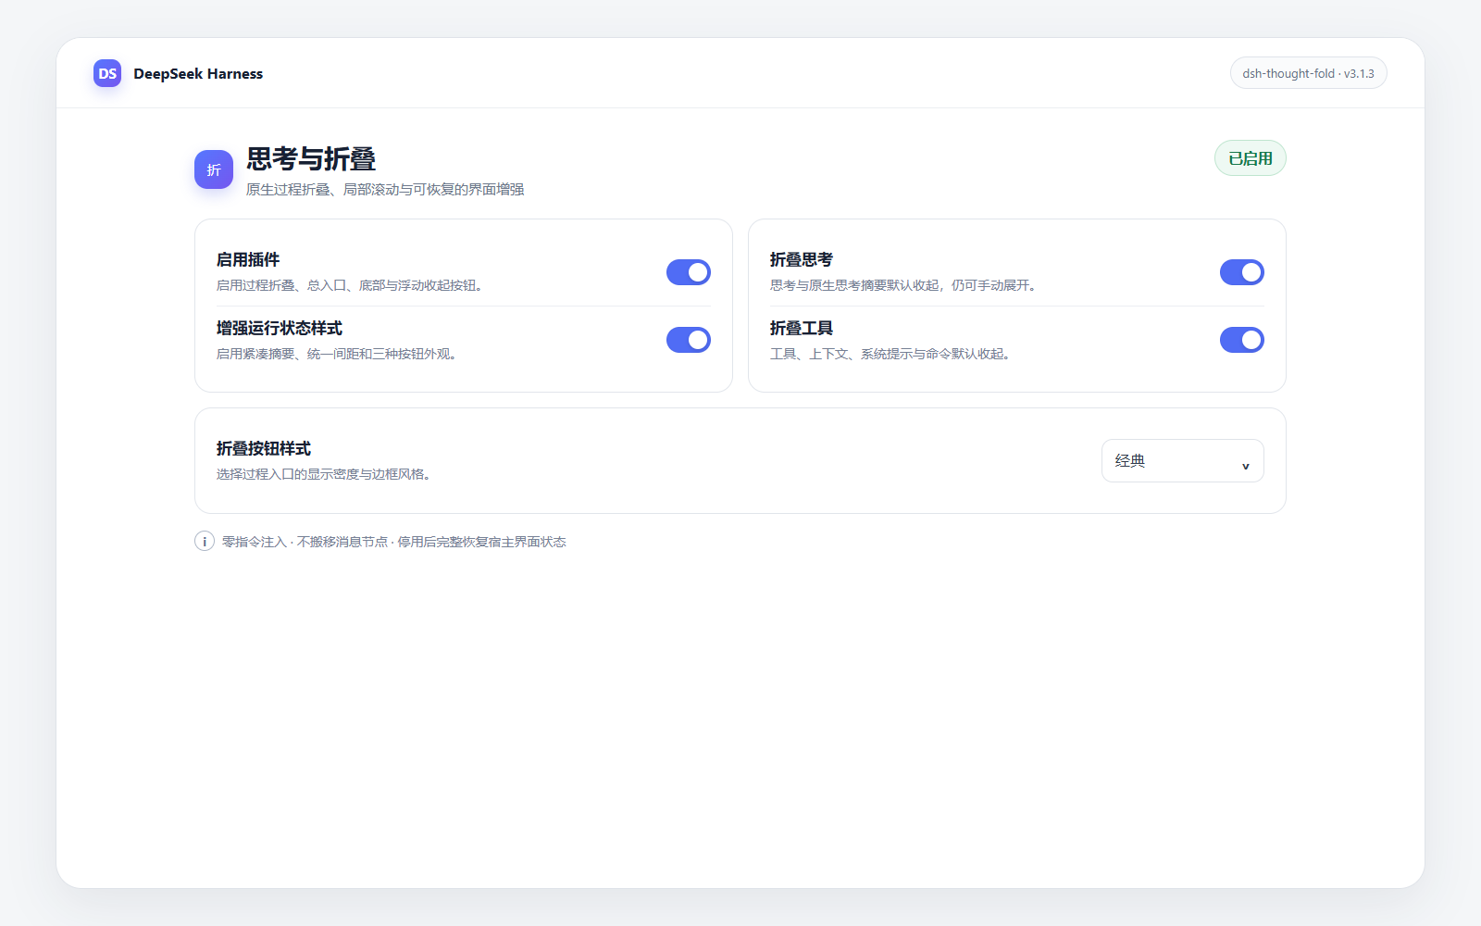Click the 原生过程折叠 subtitle text
This screenshot has height=926, width=1481.
[x=385, y=190]
